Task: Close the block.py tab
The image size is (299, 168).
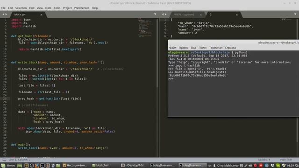Action: [x=42, y=14]
